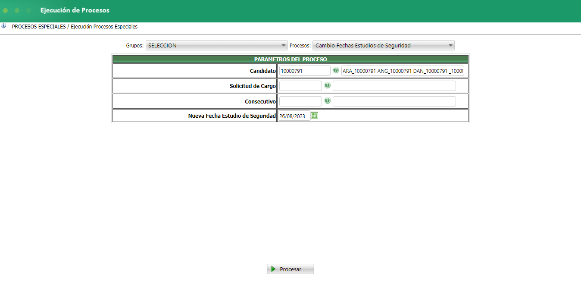Click the Solicitud de Cargo label
The image size is (581, 288).
pos(253,86)
